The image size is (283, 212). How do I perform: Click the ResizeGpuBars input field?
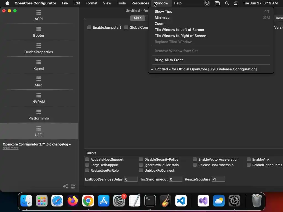coord(218,179)
